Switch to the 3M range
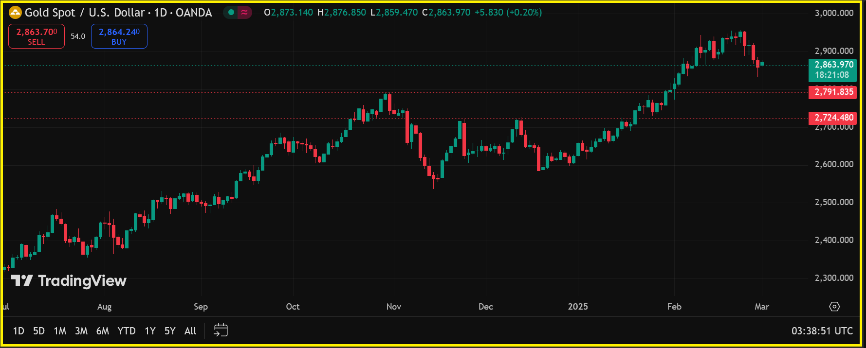This screenshot has height=348, width=866. (x=81, y=331)
